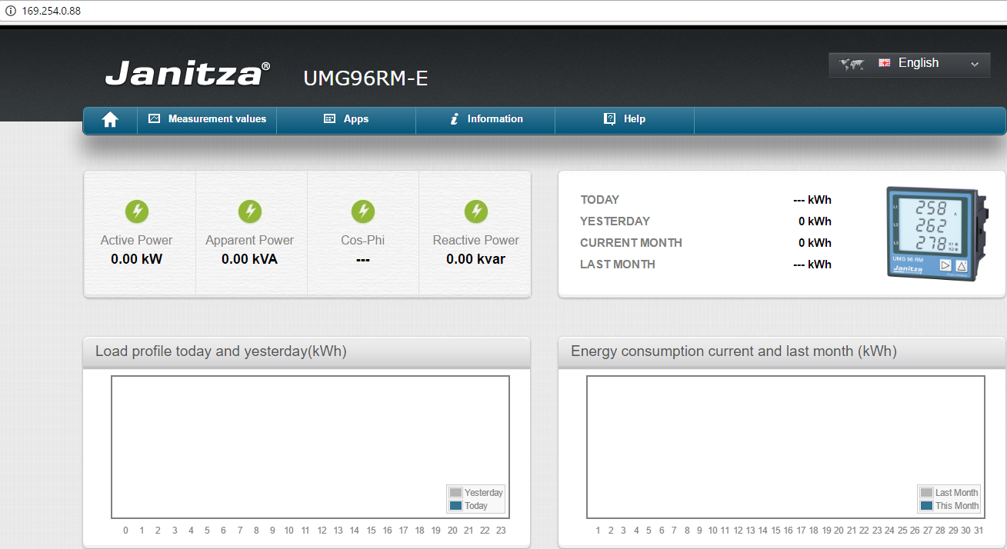Click the This Month legend label
Screen dimensions: 1007x549
click(957, 506)
